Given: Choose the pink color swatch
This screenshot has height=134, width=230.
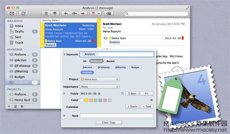Looking at the screenshot, I should (105, 100).
